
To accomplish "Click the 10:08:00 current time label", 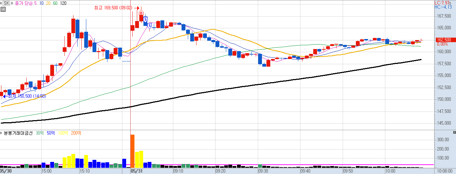I will (x=445, y=171).
